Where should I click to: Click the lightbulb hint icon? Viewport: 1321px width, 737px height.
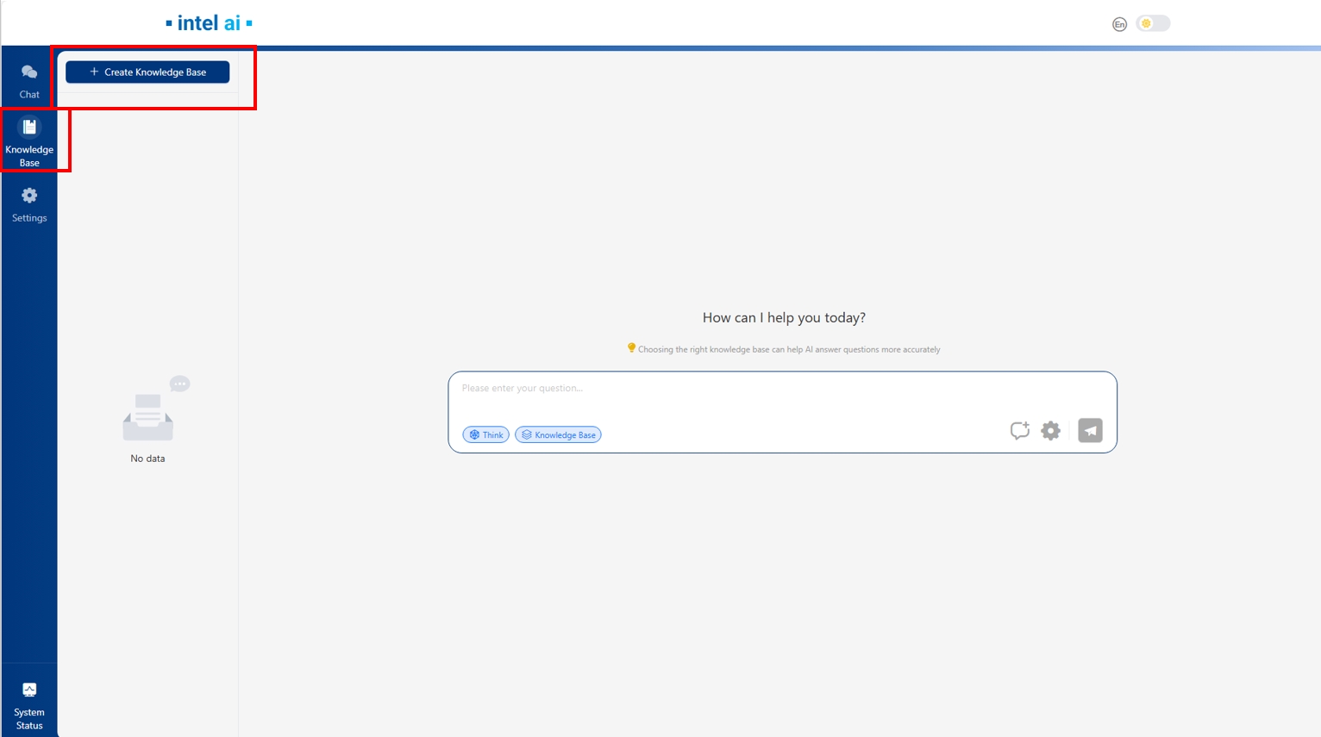point(631,347)
